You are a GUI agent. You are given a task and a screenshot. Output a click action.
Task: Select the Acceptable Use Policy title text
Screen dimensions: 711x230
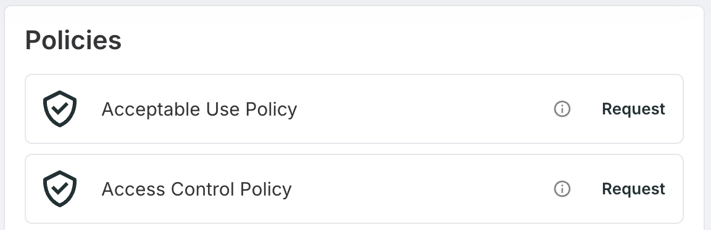point(199,109)
